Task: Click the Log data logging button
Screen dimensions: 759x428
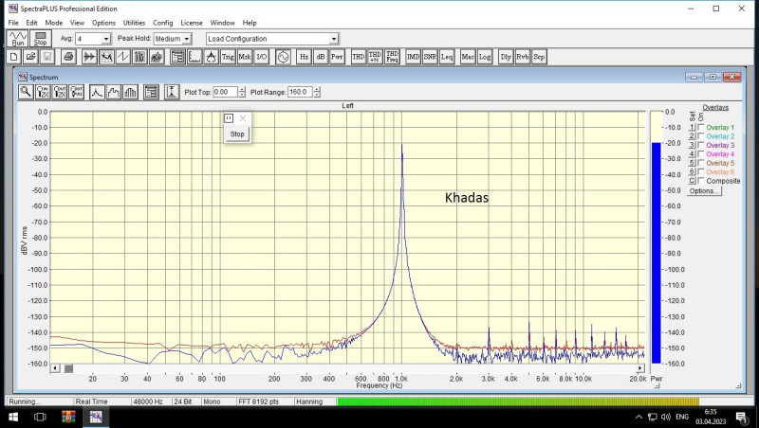Action: pyautogui.click(x=485, y=57)
